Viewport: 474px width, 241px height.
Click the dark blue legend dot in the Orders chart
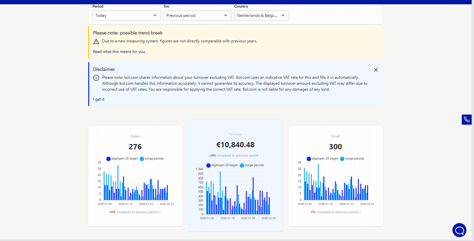[x=108, y=159]
